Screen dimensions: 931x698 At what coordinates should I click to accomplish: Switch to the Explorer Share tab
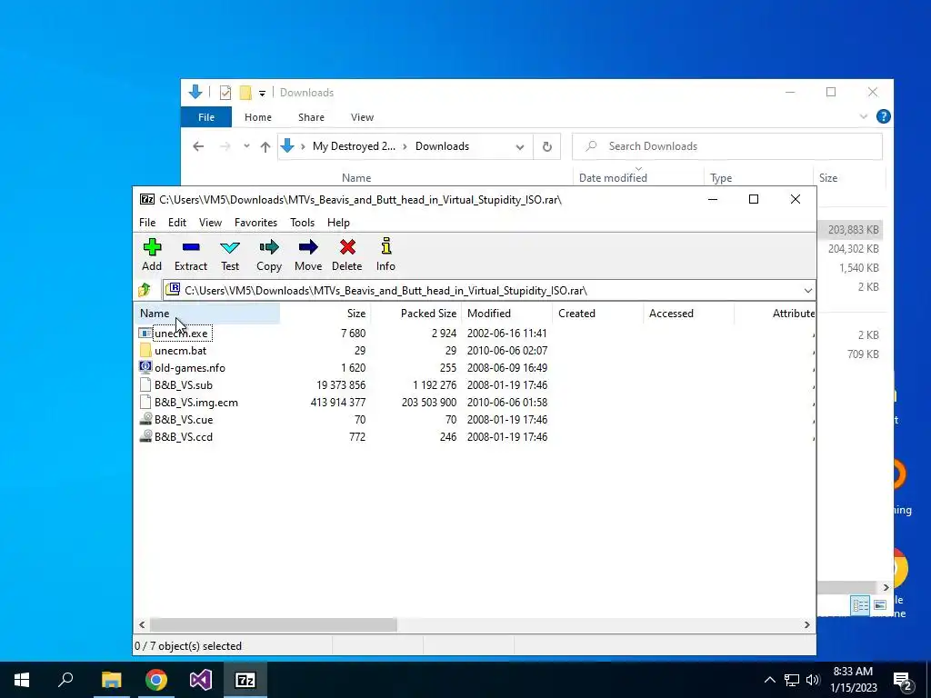click(311, 117)
